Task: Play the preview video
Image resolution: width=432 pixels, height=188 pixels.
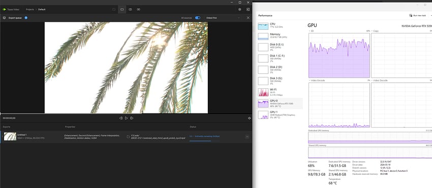Action: tap(126, 118)
